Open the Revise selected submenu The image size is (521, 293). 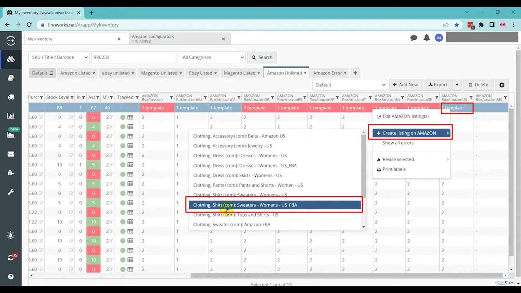(412, 159)
